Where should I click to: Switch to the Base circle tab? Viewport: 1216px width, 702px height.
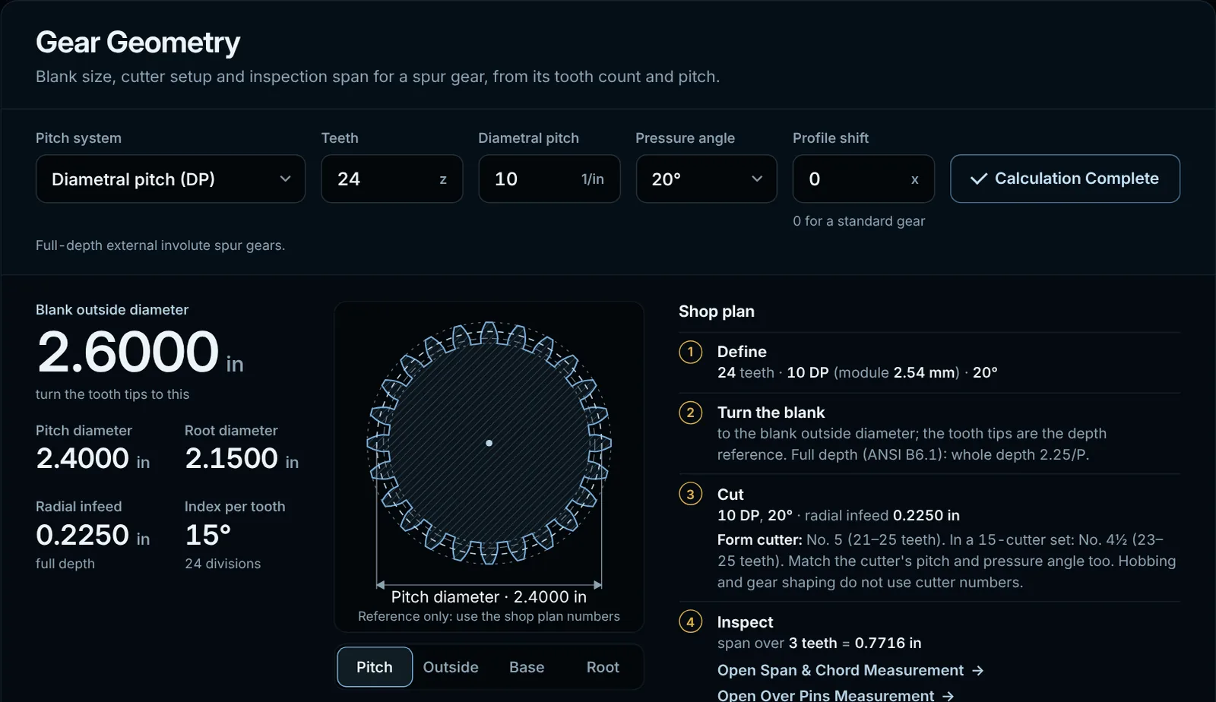click(527, 667)
